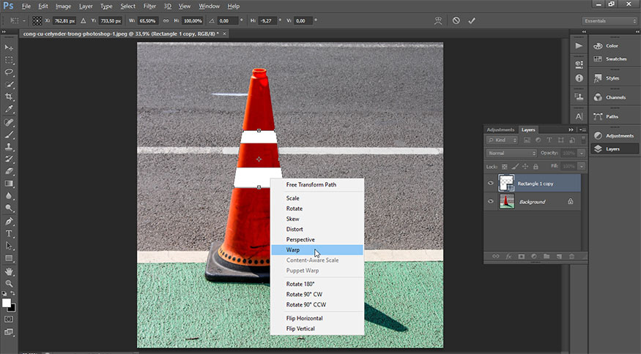Click the delete layer trash icon
This screenshot has height=354, width=641.
(x=571, y=256)
